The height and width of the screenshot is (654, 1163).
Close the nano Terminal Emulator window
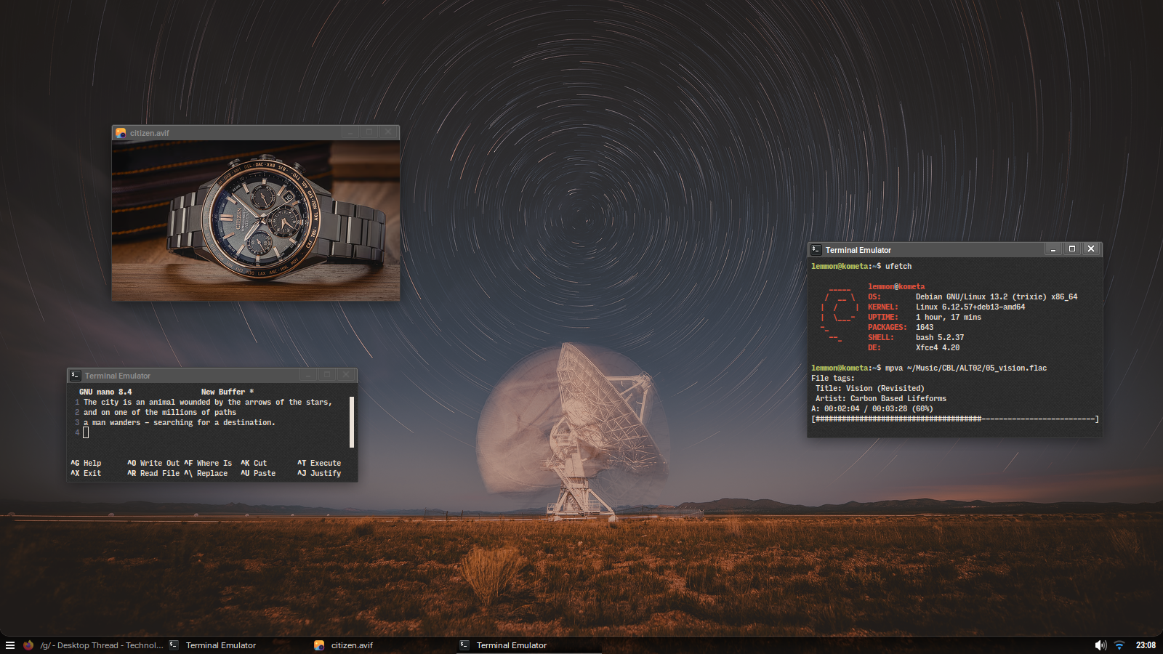[x=346, y=375]
